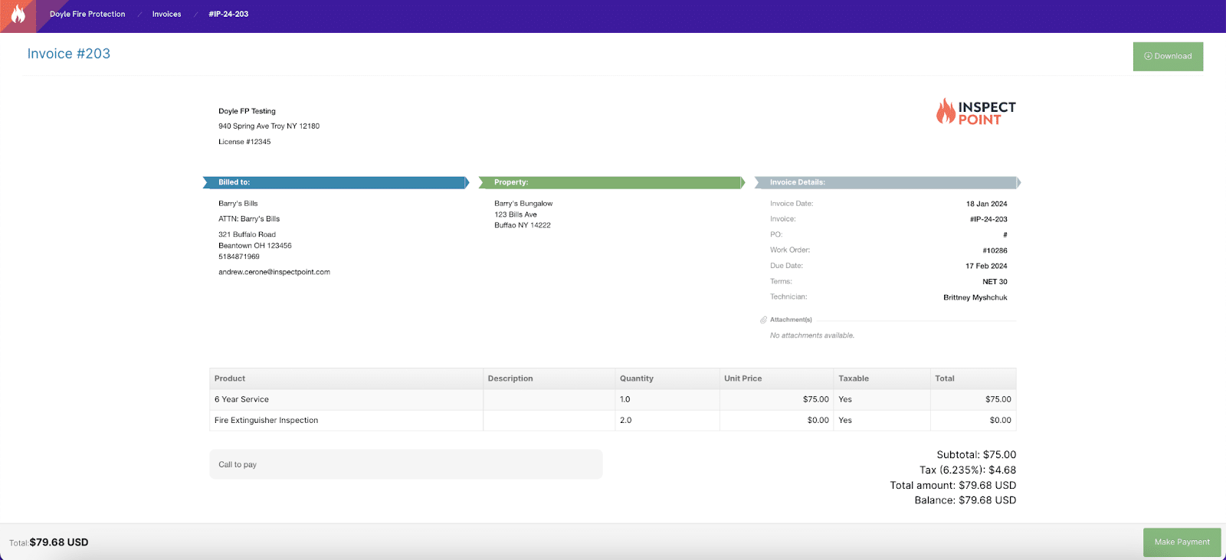Viewport: 1226px width, 560px height.
Task: Click the Product column header
Action: (x=230, y=378)
